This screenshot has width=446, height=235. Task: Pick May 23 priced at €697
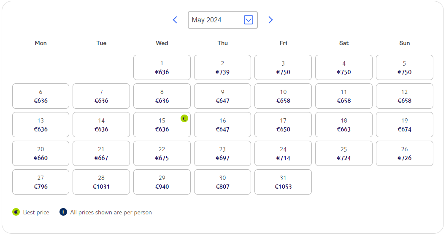[222, 154]
